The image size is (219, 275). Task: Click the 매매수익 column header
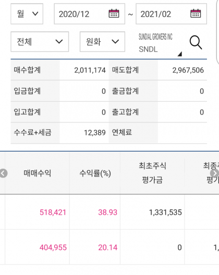tap(37, 173)
